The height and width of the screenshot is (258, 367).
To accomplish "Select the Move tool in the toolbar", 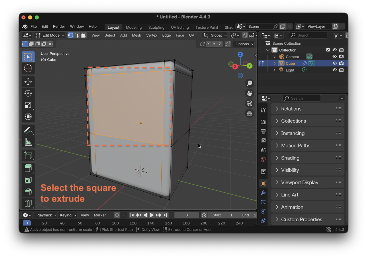I will pos(28,82).
